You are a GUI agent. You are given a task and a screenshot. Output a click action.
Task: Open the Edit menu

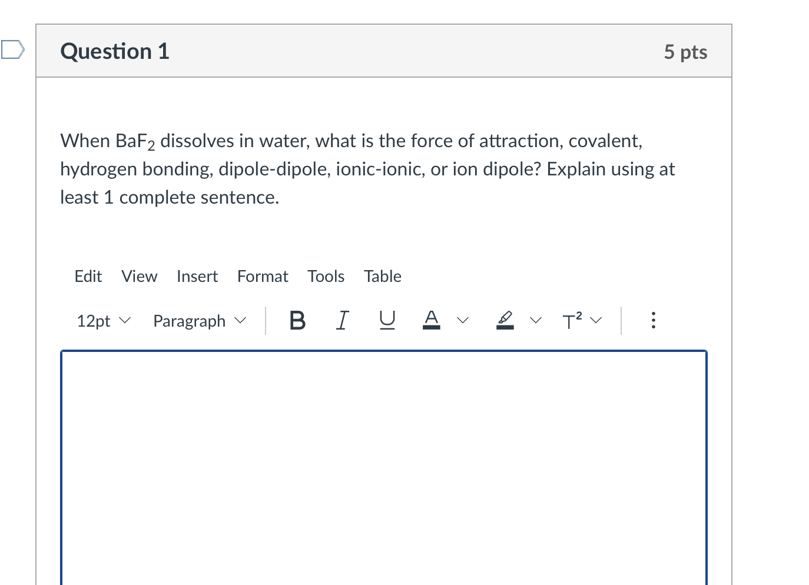pos(88,276)
